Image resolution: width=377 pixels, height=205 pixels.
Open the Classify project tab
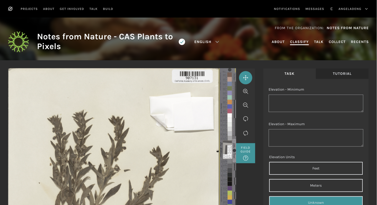click(x=299, y=42)
